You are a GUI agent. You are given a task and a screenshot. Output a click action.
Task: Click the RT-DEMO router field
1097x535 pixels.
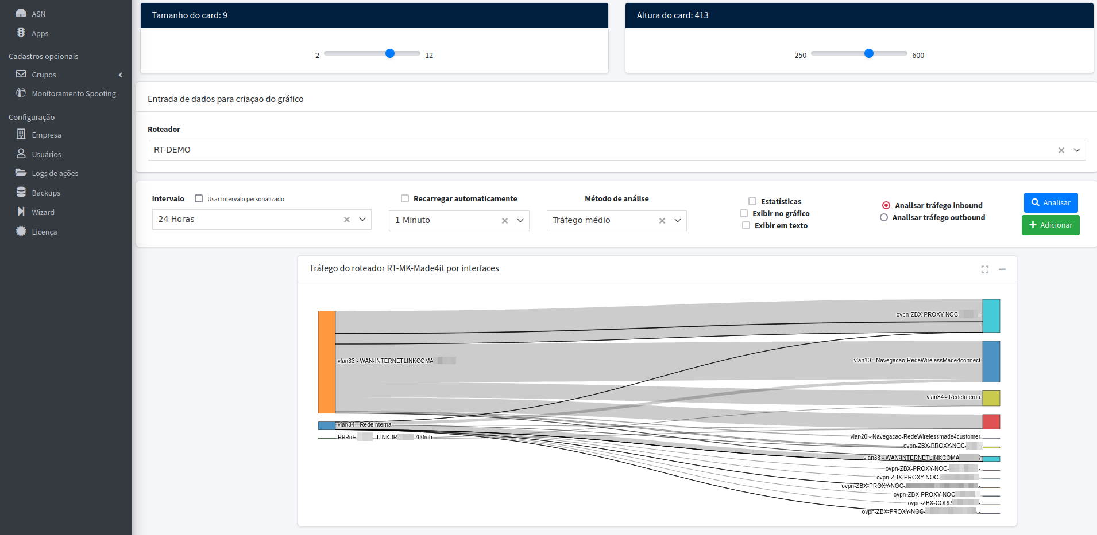pos(616,150)
